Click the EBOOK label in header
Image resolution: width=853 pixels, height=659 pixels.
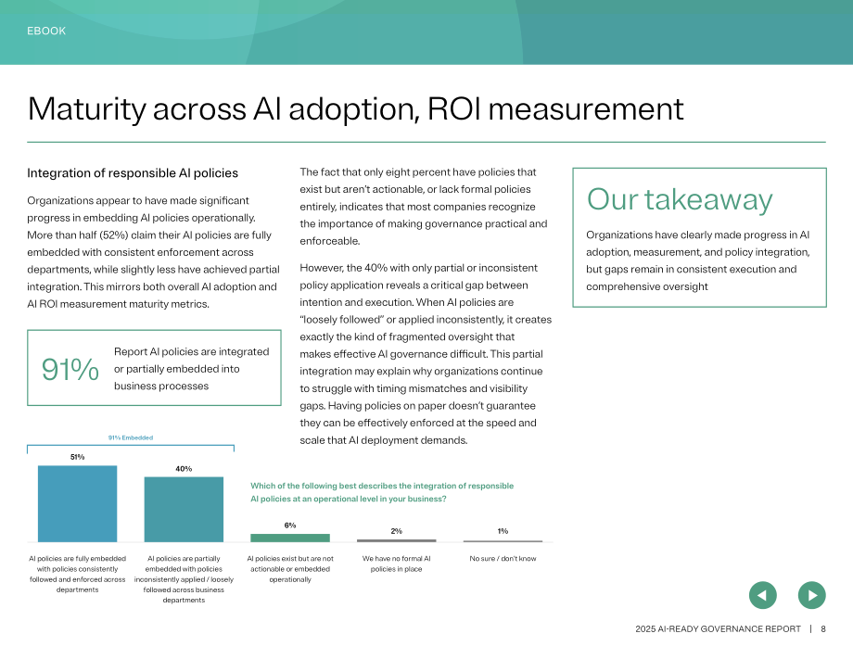click(x=46, y=31)
